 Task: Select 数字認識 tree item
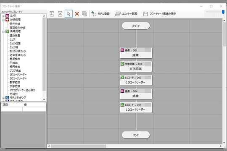[15, 82]
